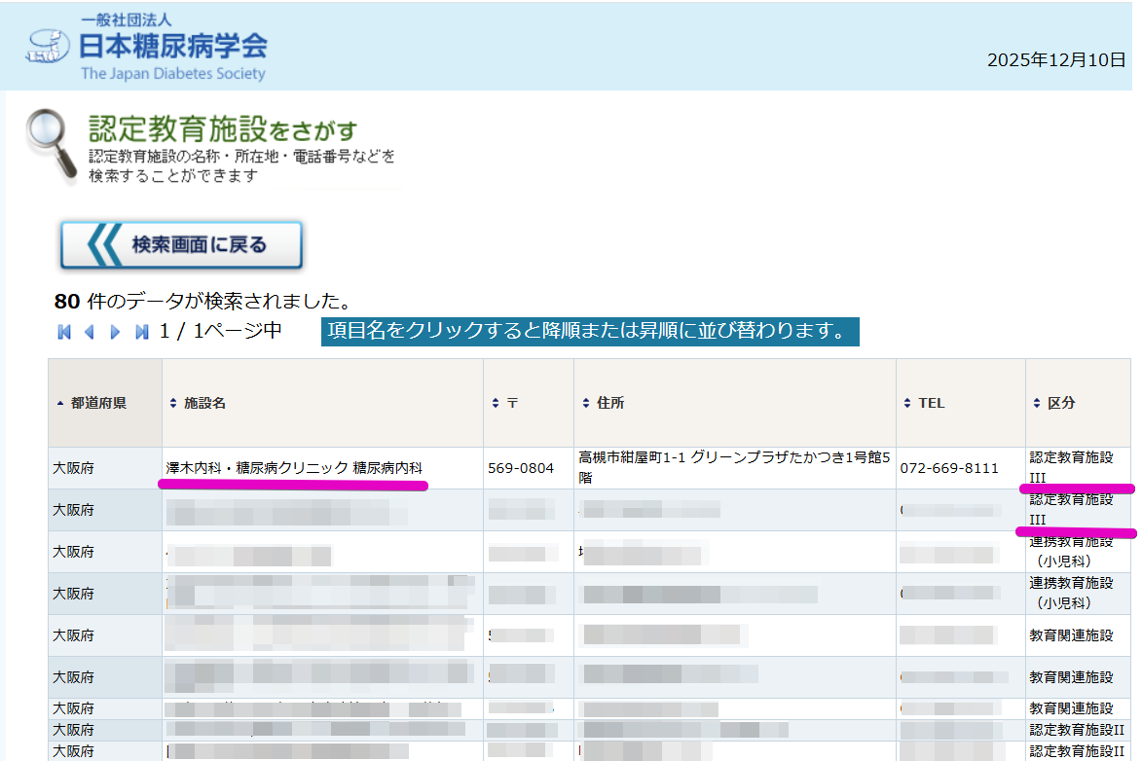Click the address 高槻市紺屋町1-1 cell
Image resolution: width=1142 pixels, height=761 pixels.
[x=733, y=467]
